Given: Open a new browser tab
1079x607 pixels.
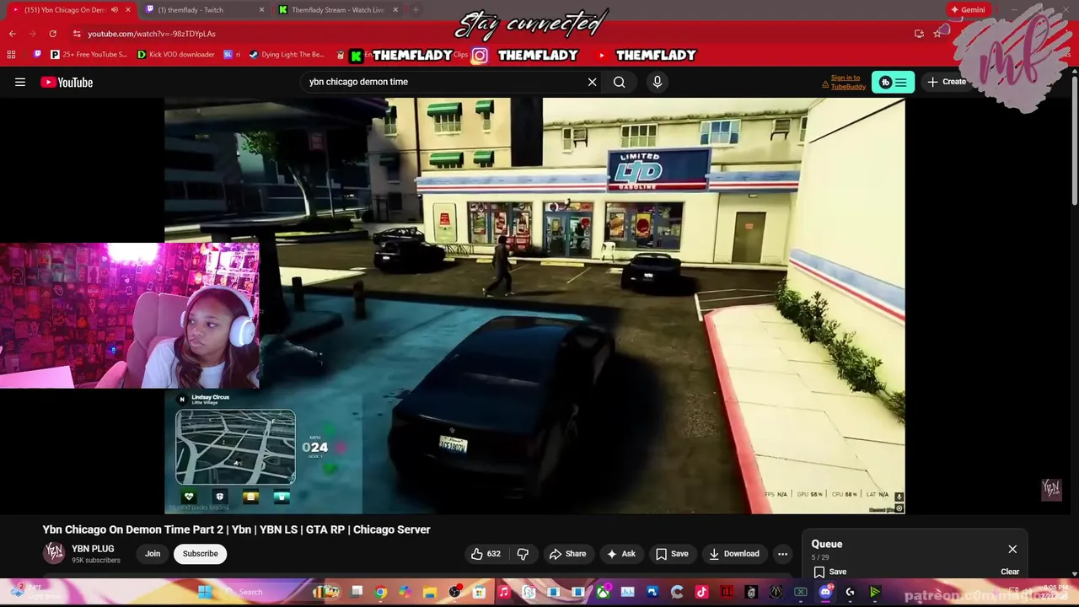Looking at the screenshot, I should (x=416, y=10).
